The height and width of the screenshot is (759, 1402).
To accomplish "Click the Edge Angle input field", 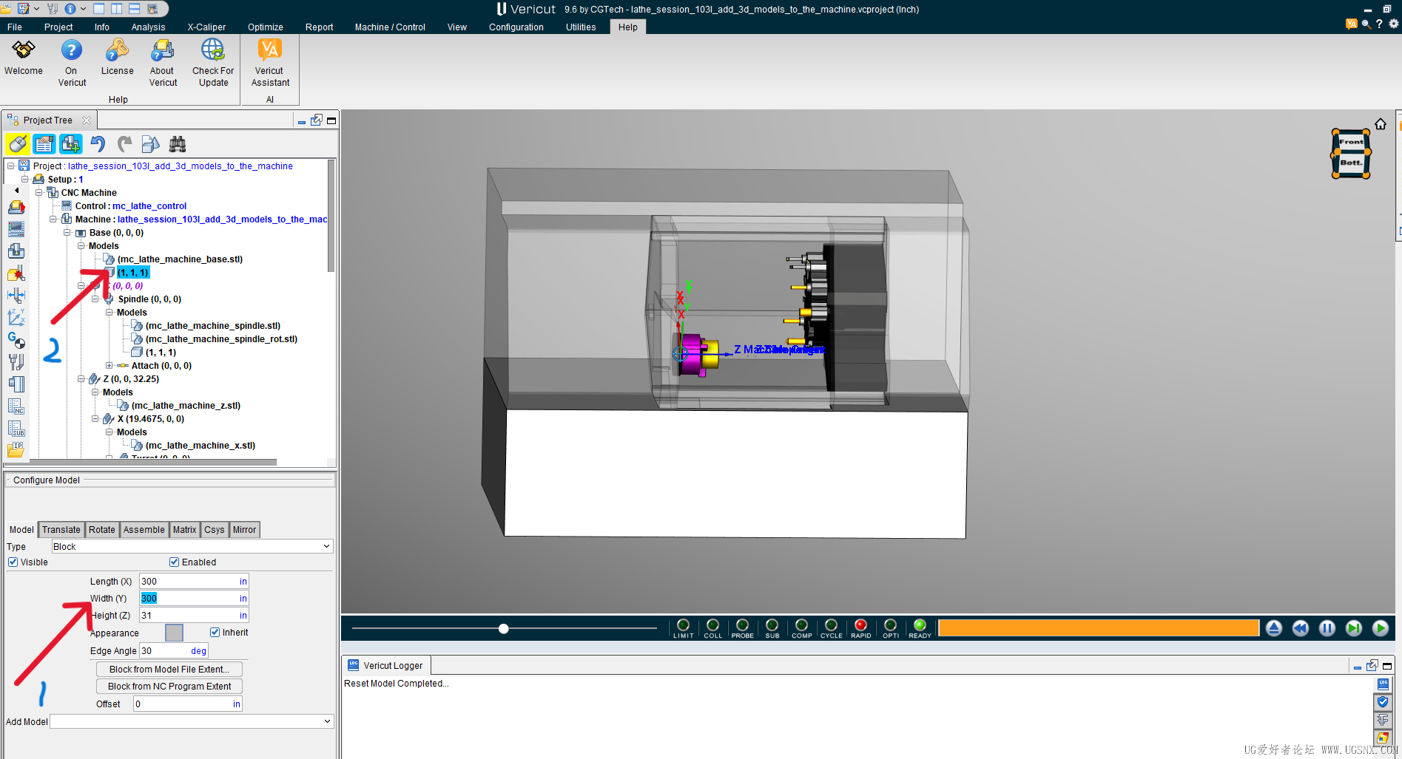I will click(x=174, y=651).
